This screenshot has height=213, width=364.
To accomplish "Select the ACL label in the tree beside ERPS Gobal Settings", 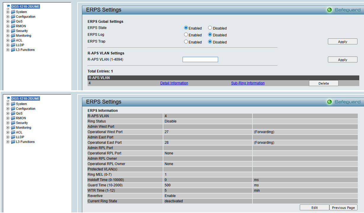I will [x=19, y=40].
